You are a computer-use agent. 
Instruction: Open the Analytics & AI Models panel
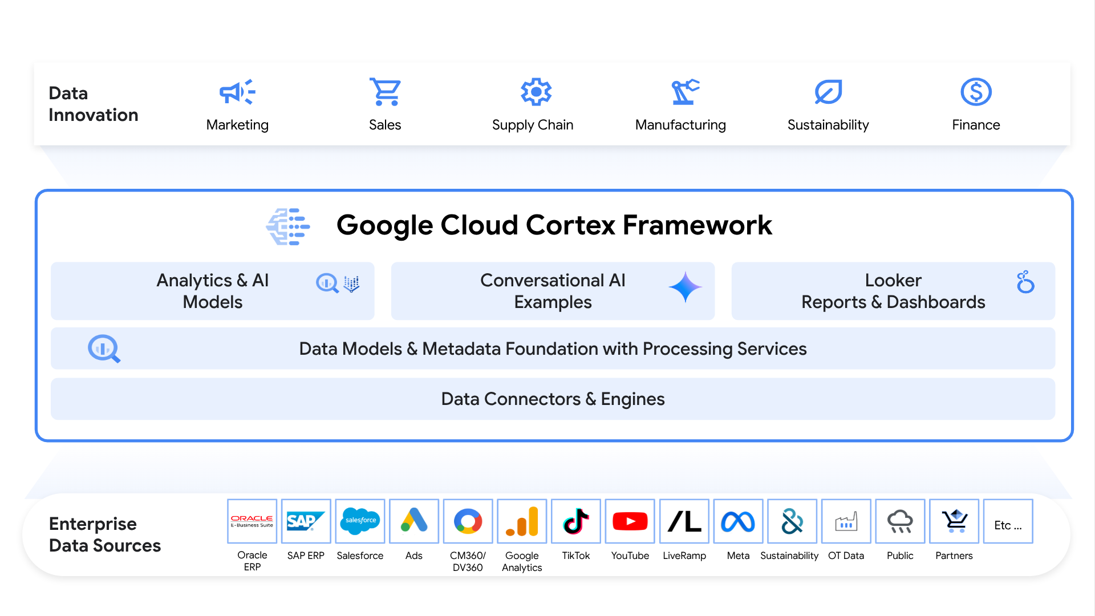[212, 291]
